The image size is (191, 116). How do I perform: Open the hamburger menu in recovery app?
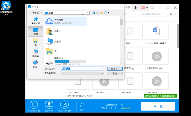pyautogui.click(x=152, y=8)
